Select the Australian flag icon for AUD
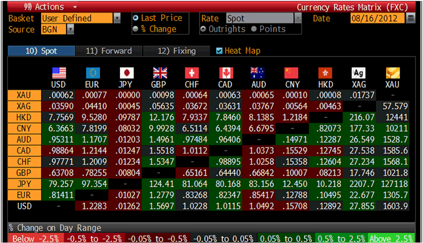Screen dimensions: 423x243 click(x=260, y=73)
